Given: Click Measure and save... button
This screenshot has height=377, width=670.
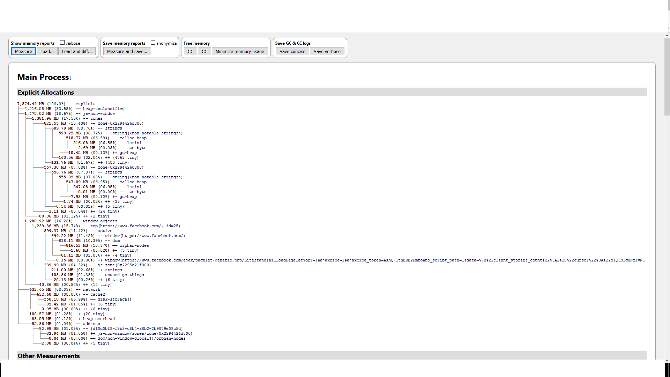Looking at the screenshot, I should (x=127, y=51).
